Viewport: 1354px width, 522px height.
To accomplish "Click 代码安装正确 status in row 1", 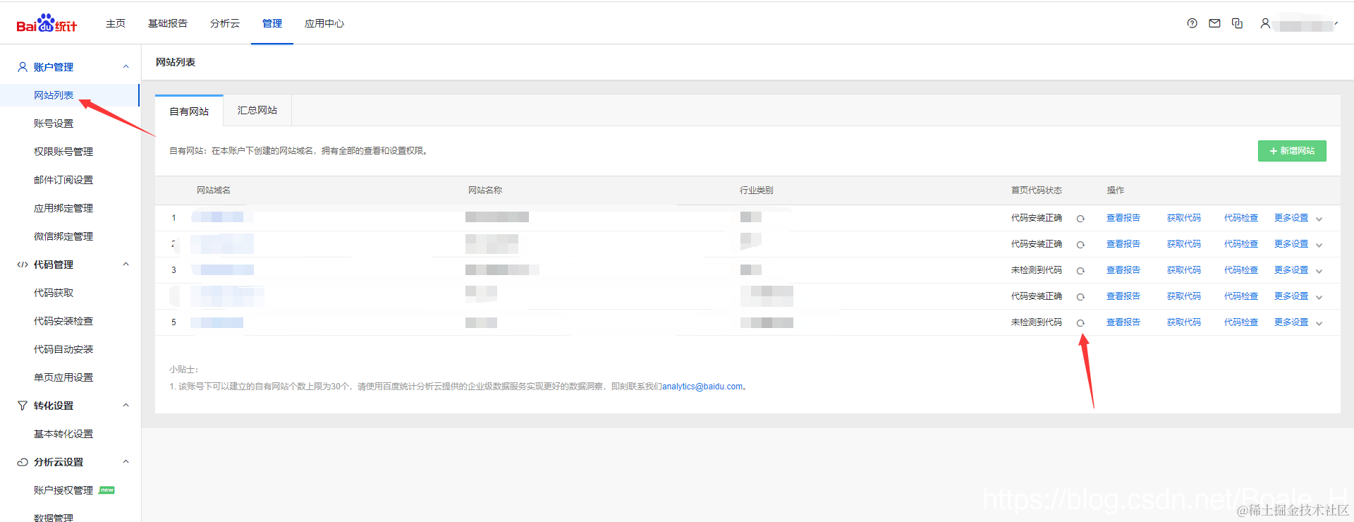I will 1037,218.
